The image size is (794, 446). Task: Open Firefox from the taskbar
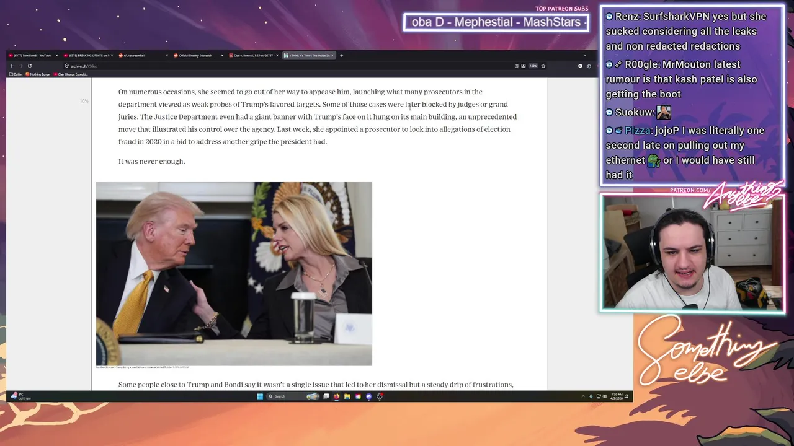[x=336, y=396]
